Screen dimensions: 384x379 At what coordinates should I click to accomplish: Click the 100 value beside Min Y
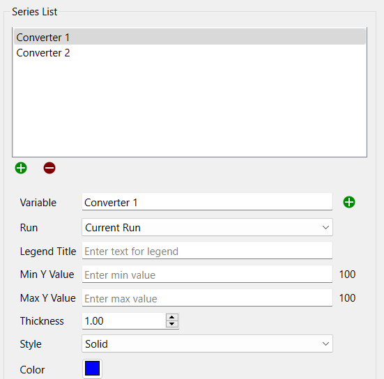[x=347, y=274]
